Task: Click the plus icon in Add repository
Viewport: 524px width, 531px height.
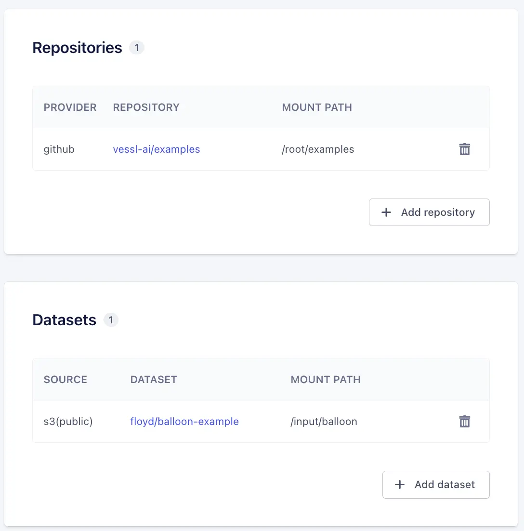Action: tap(386, 212)
